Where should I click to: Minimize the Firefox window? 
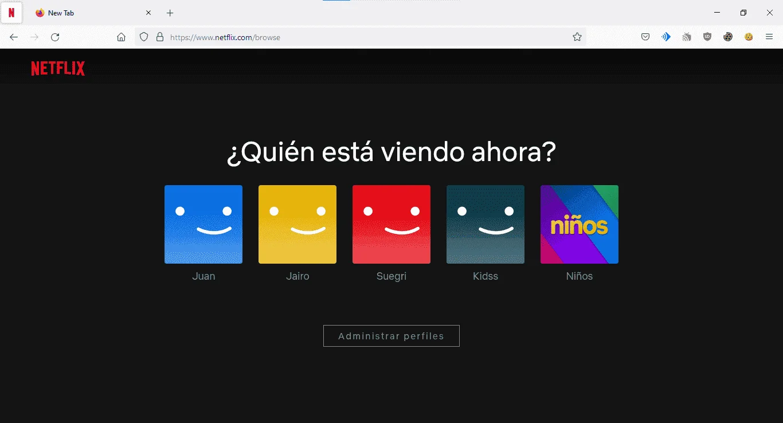[x=717, y=13]
